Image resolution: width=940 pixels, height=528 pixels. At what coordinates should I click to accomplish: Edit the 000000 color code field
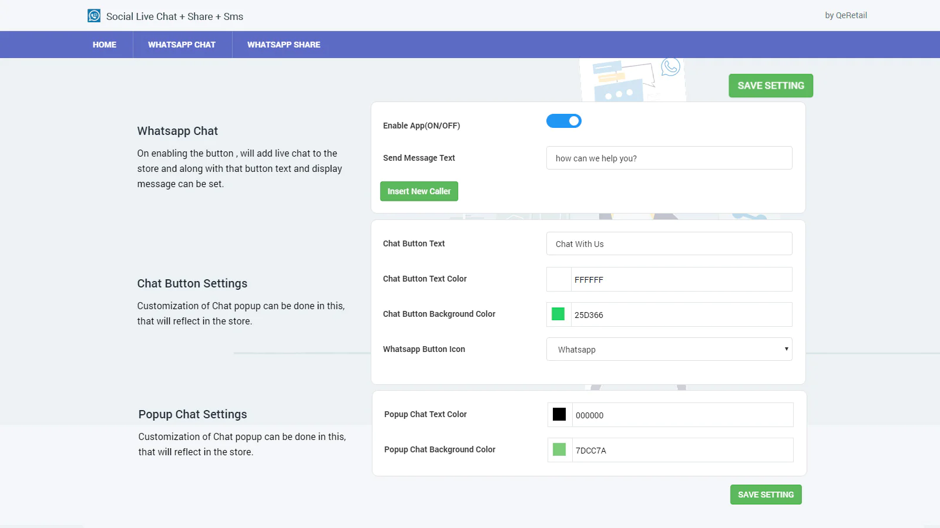[x=683, y=415]
